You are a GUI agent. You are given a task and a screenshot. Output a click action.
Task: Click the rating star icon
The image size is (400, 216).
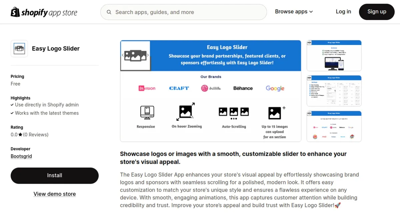coord(20,135)
